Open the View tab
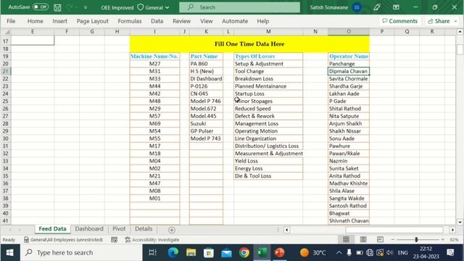This screenshot has width=464, height=261. pos(206,21)
